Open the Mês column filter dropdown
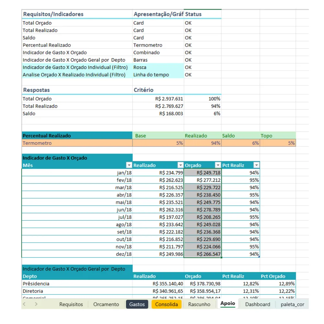 coord(129,165)
